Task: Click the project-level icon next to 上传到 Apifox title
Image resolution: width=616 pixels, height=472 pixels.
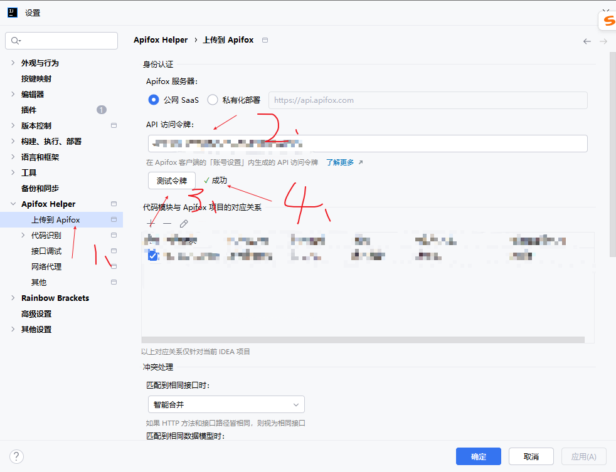Action: click(x=265, y=40)
